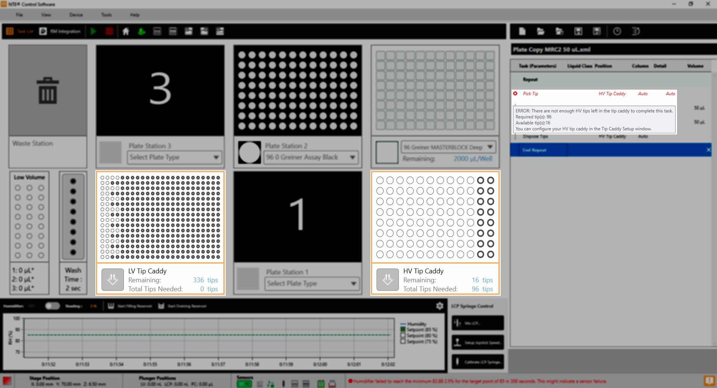Toggle the Humidifier on/off switch
Image resolution: width=717 pixels, height=388 pixels.
pos(52,306)
